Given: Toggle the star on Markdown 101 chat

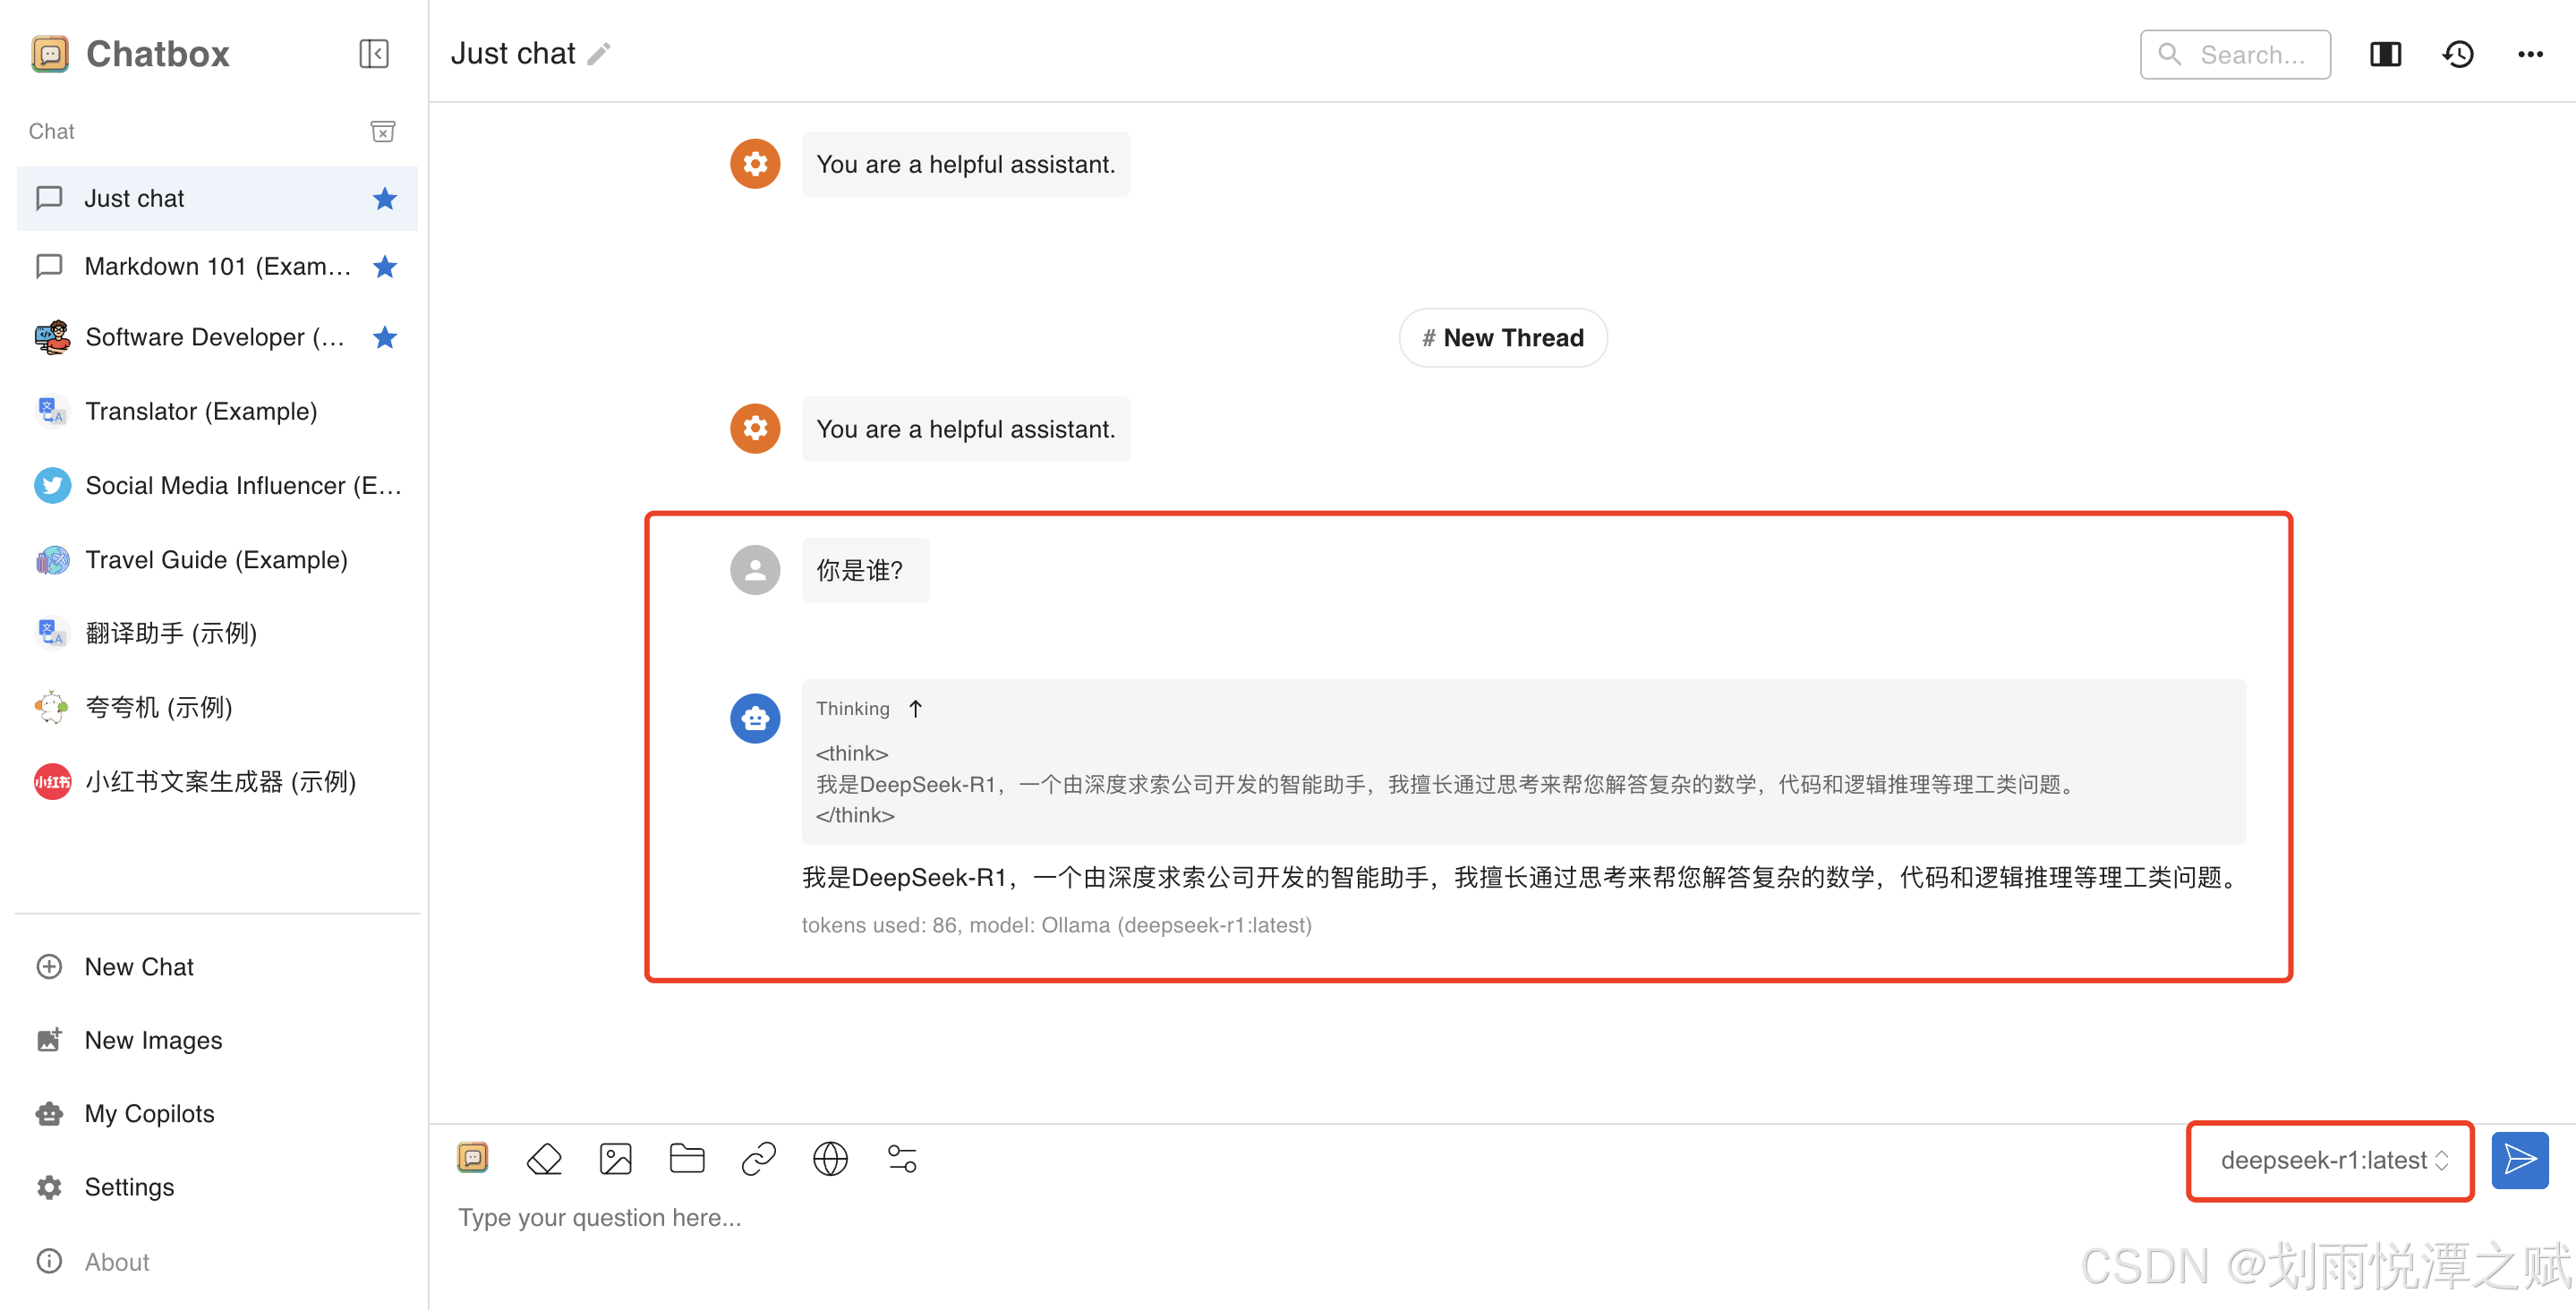Looking at the screenshot, I should (384, 266).
